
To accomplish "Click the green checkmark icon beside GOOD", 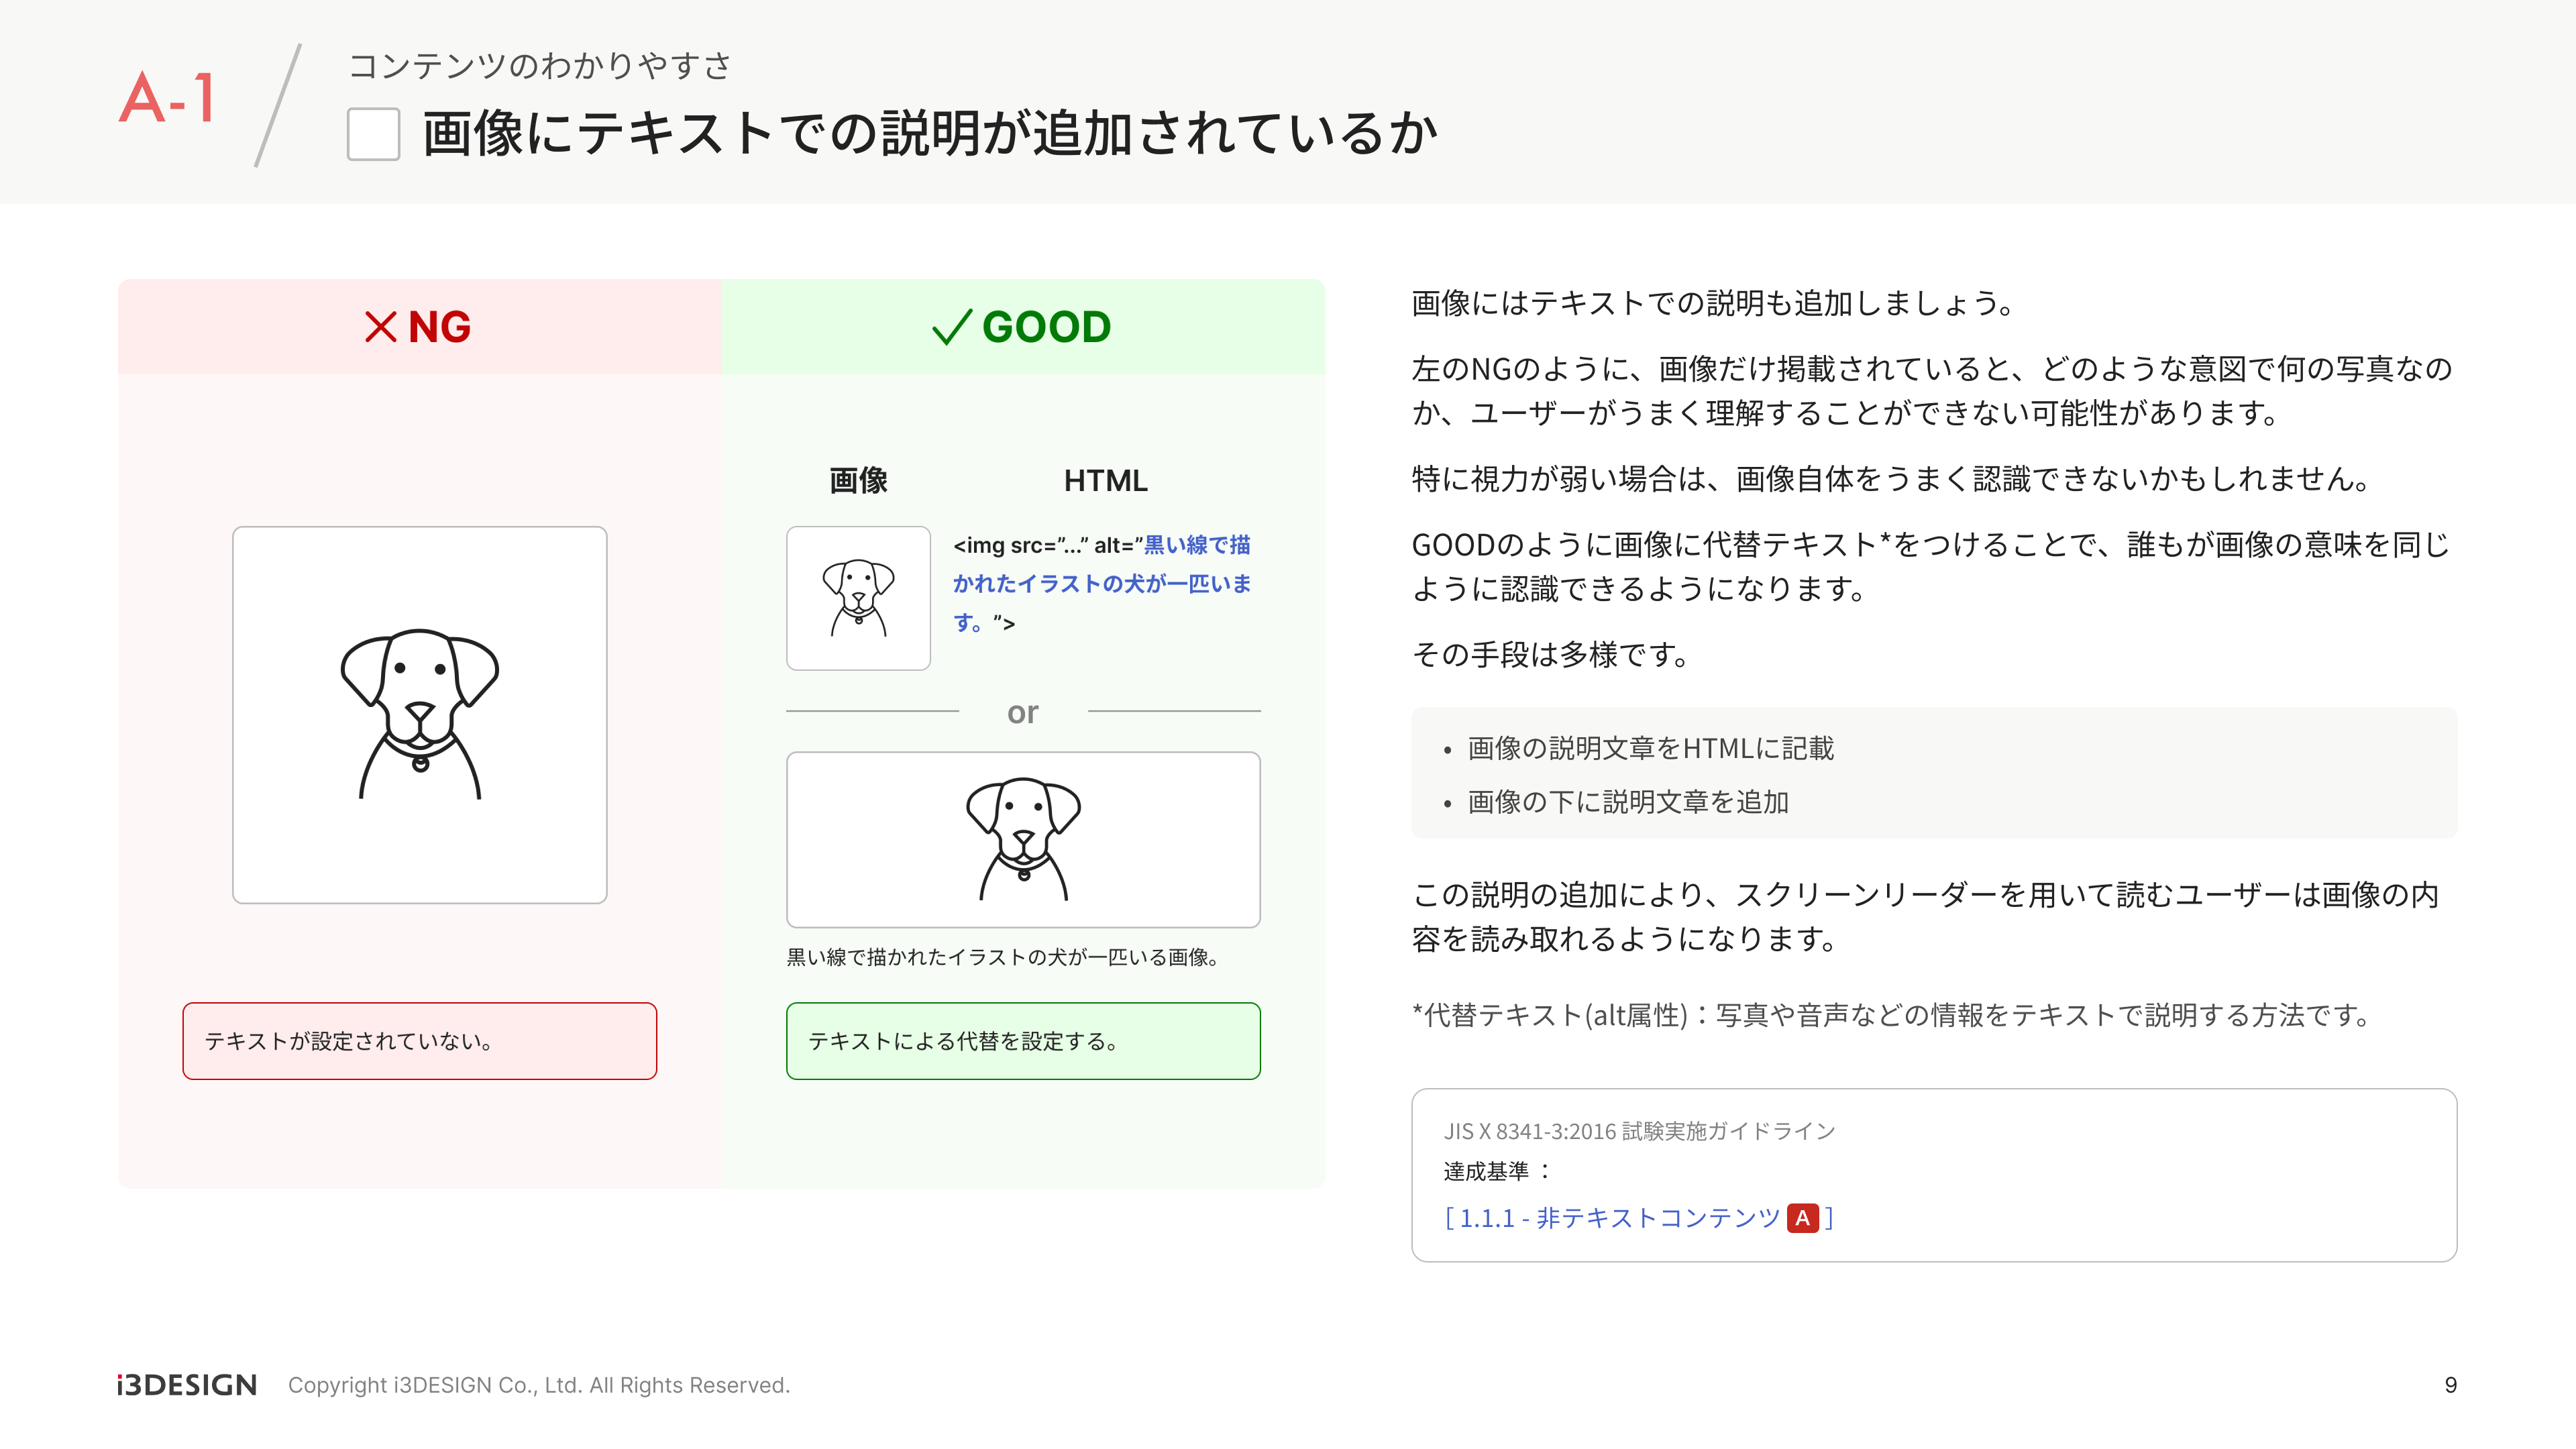I will coord(951,327).
